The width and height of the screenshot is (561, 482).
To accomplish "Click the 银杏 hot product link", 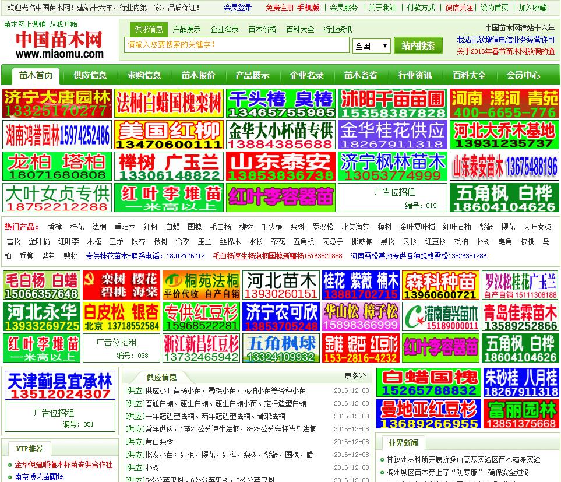I will (x=138, y=241).
